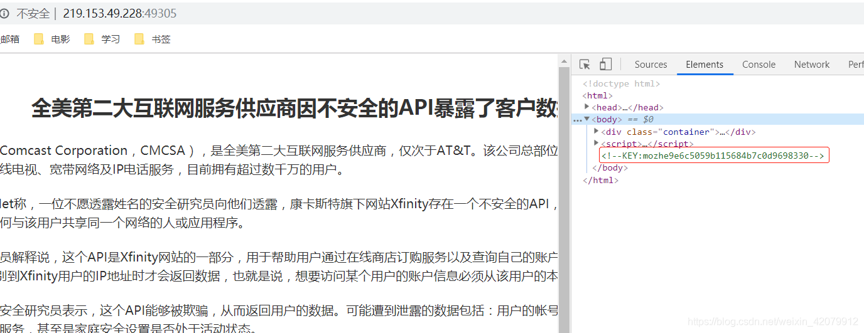Expand the div container node

tap(596, 132)
